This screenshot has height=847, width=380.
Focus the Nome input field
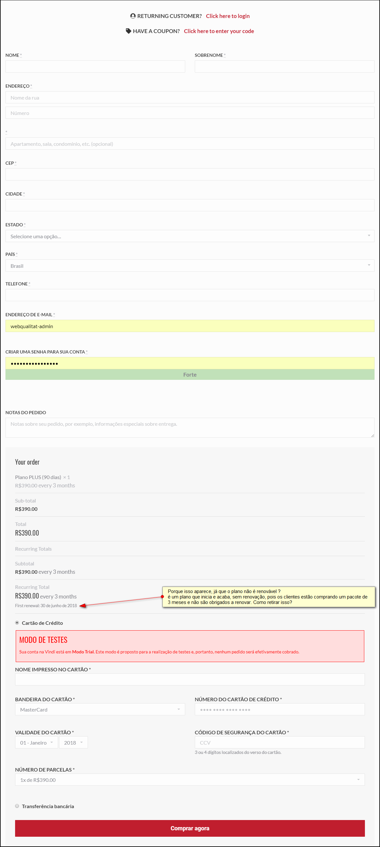point(95,66)
